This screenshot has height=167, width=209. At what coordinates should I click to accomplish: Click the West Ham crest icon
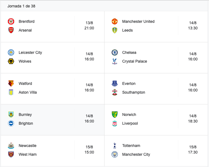click(11, 154)
